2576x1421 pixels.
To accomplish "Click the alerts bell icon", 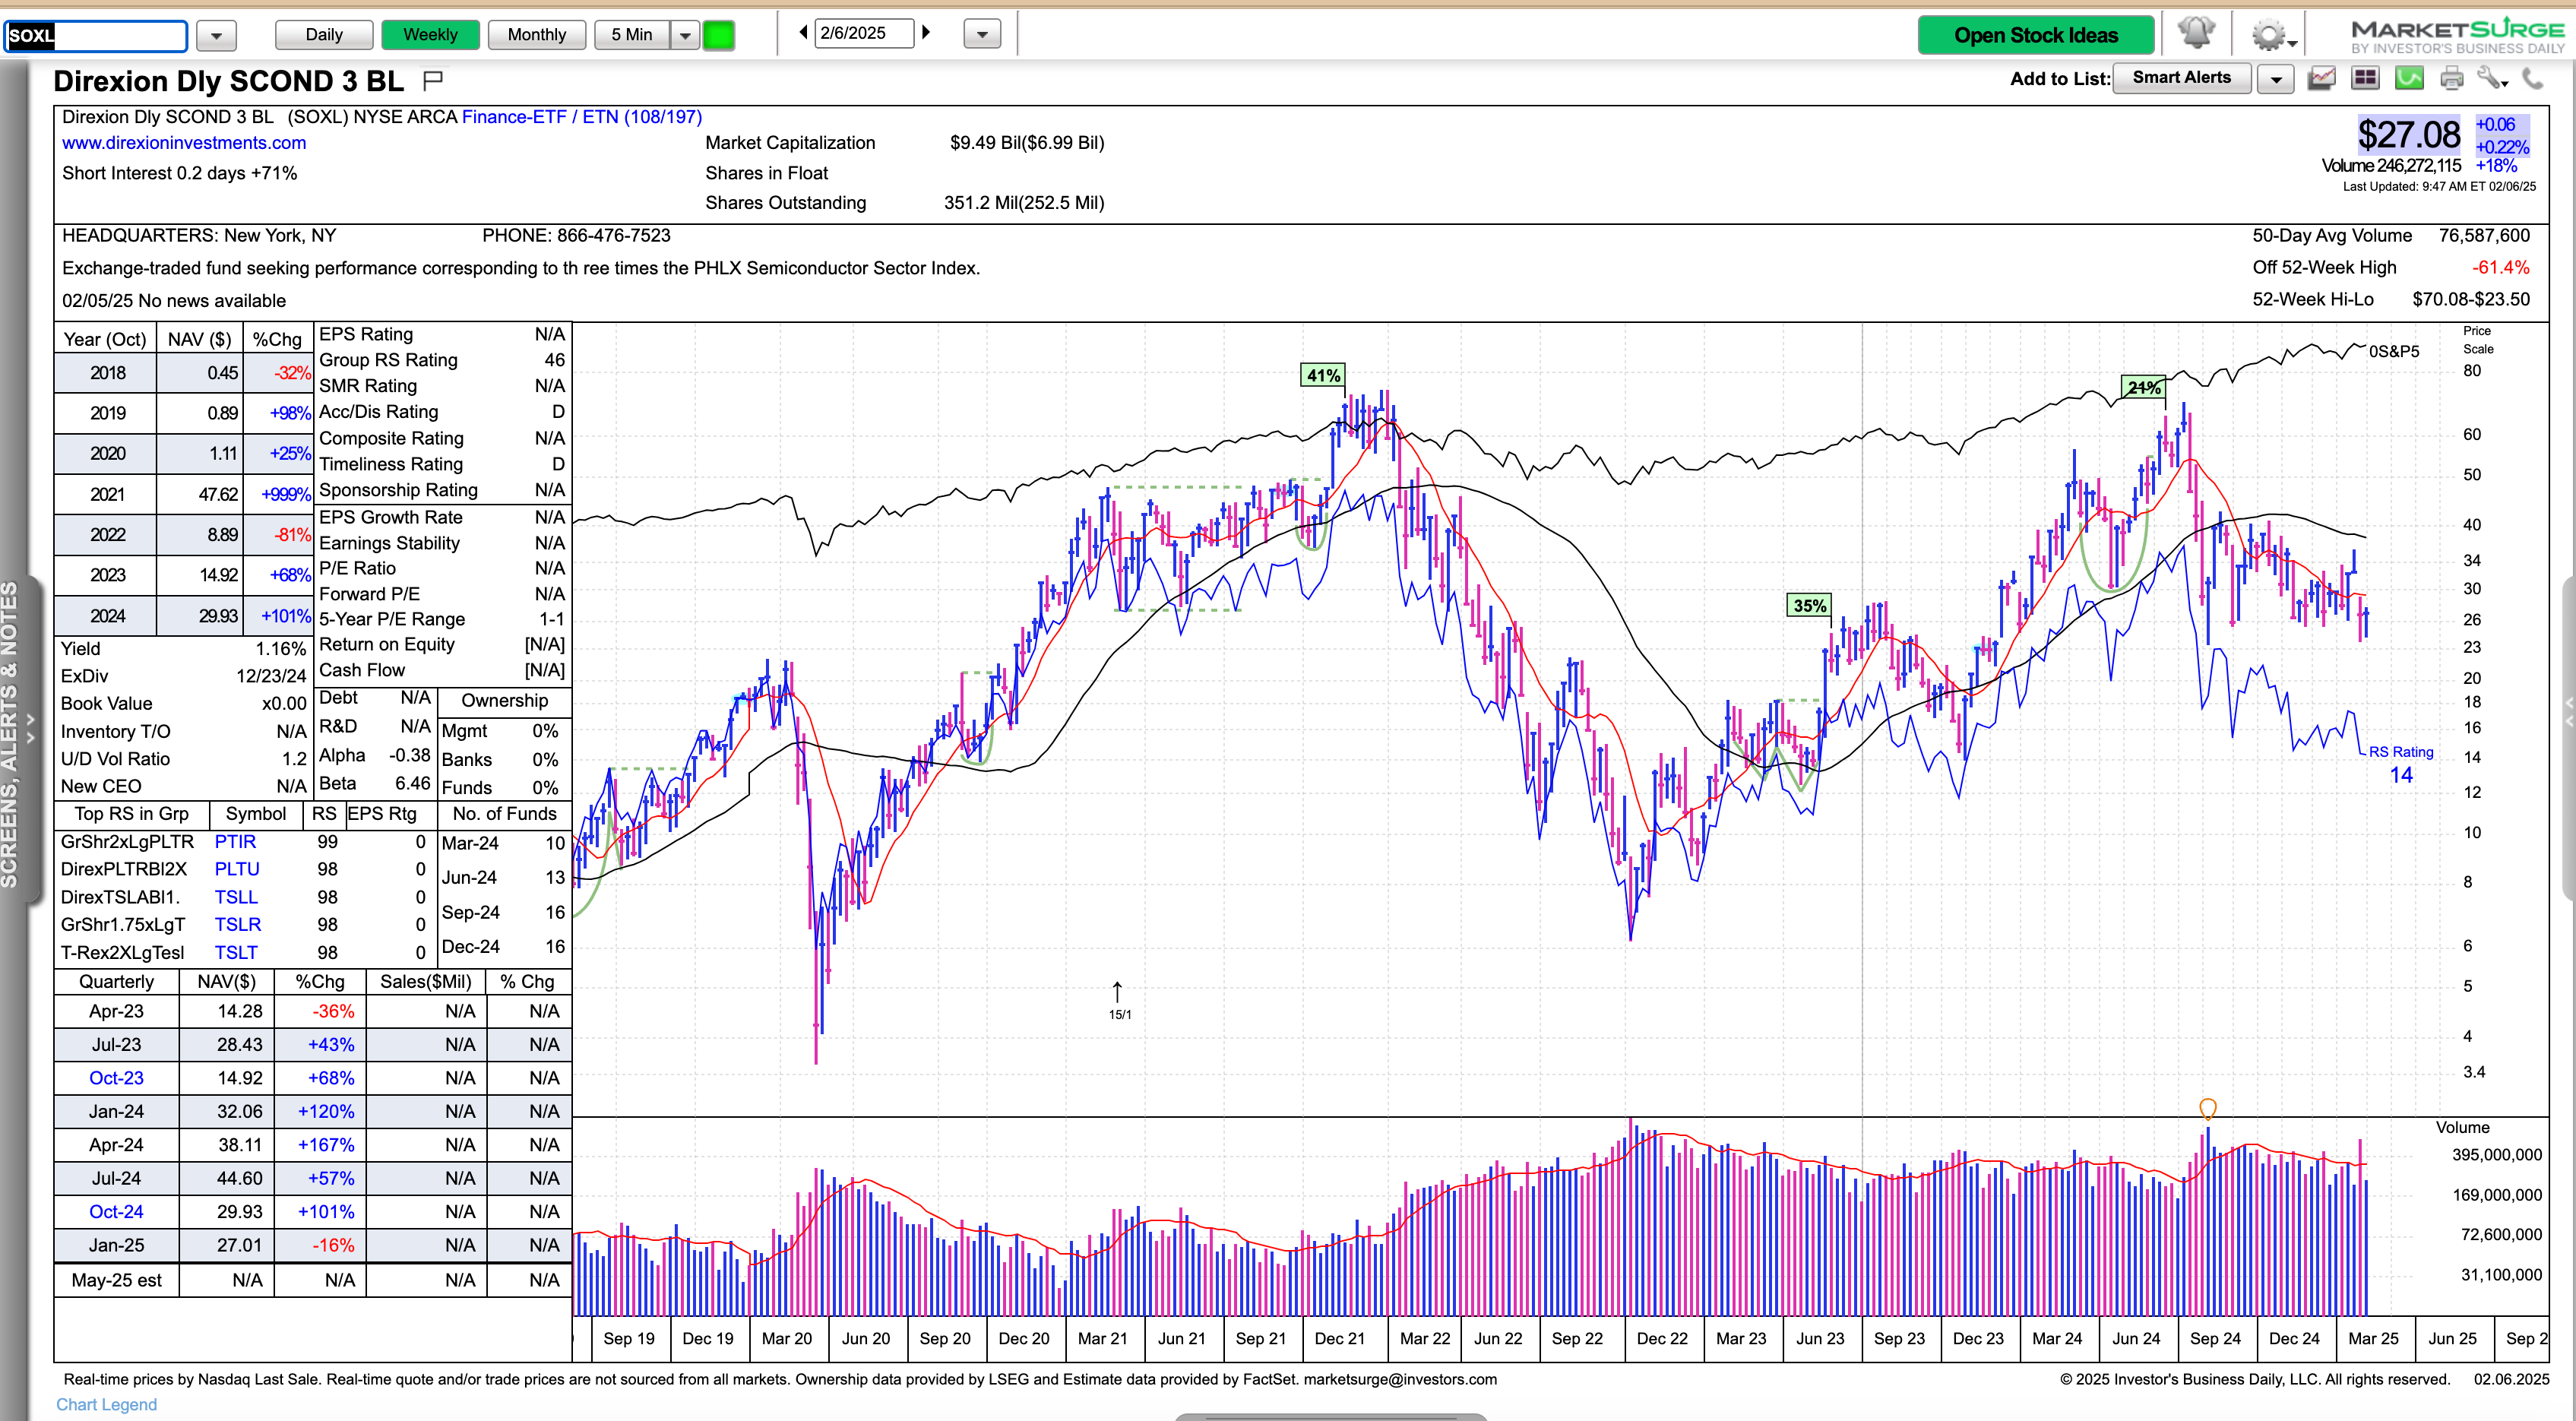I will (2195, 34).
